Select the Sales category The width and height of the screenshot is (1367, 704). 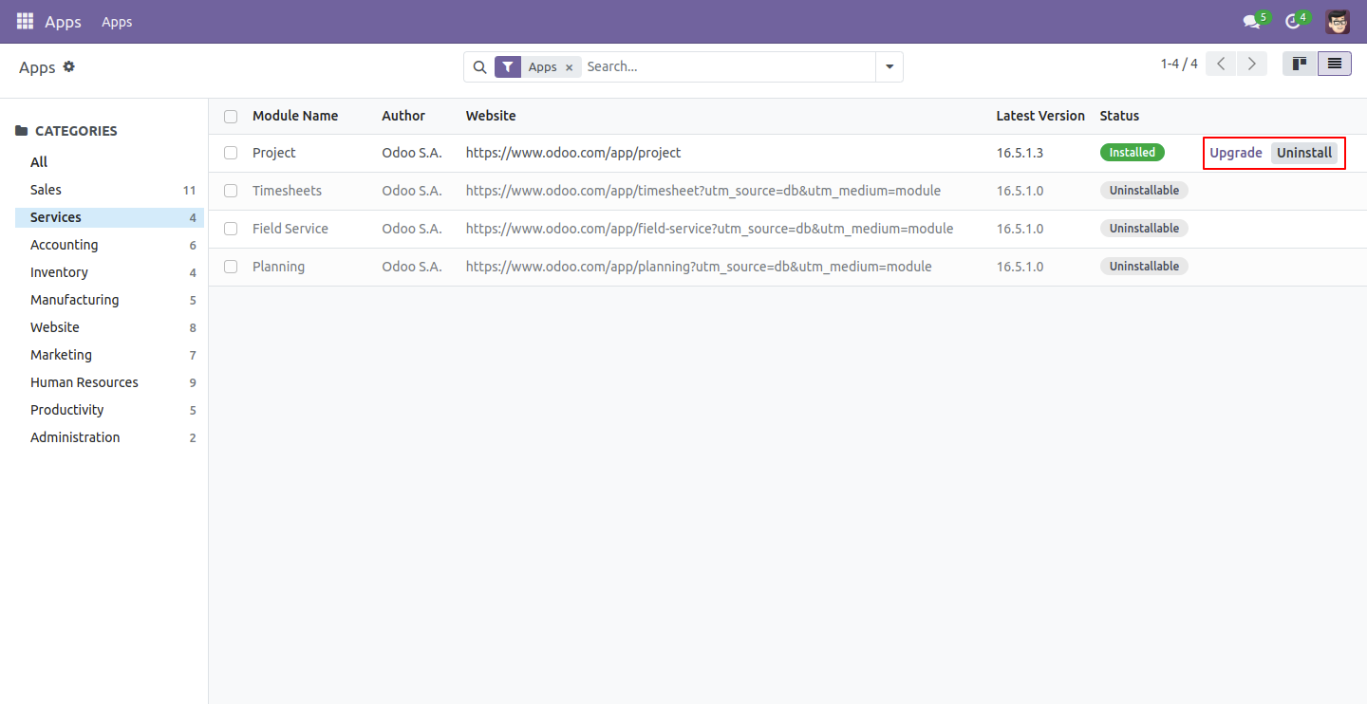pyautogui.click(x=111, y=190)
